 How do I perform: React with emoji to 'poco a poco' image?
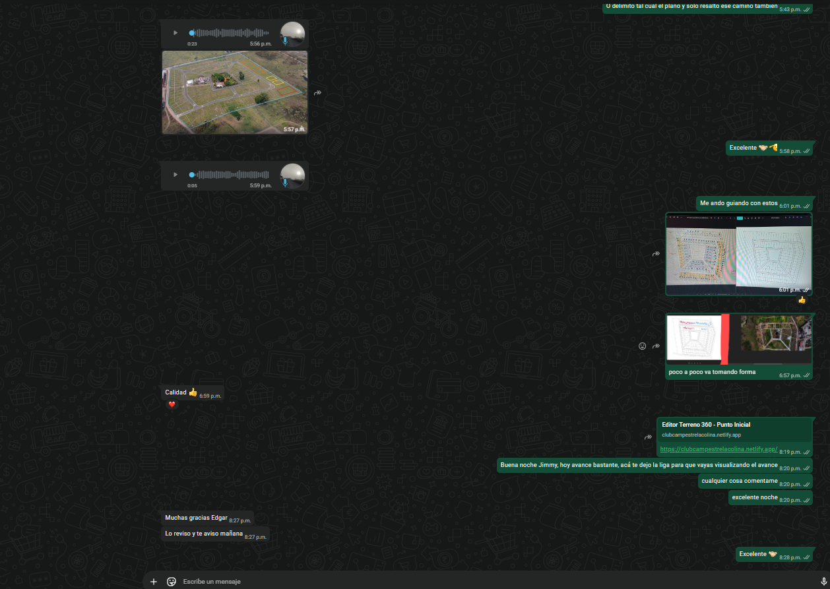click(642, 346)
